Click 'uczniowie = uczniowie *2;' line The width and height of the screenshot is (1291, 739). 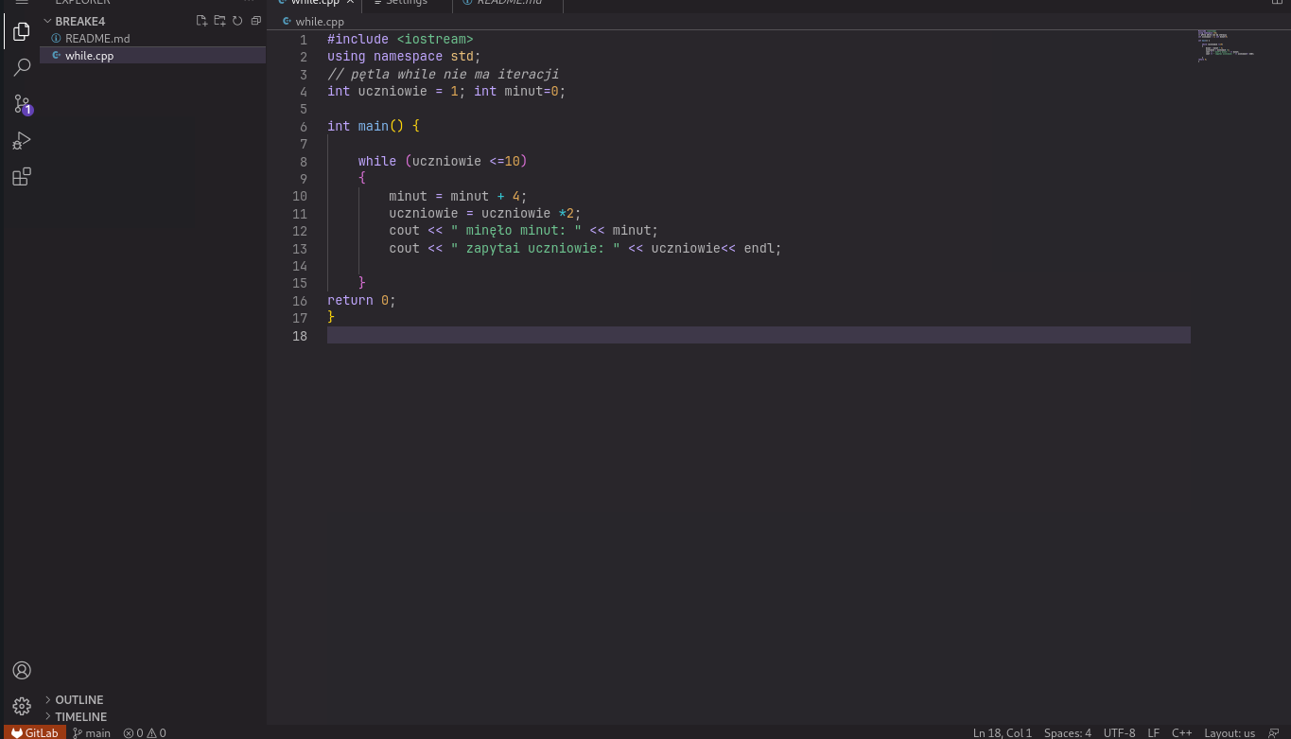pyautogui.click(x=485, y=213)
